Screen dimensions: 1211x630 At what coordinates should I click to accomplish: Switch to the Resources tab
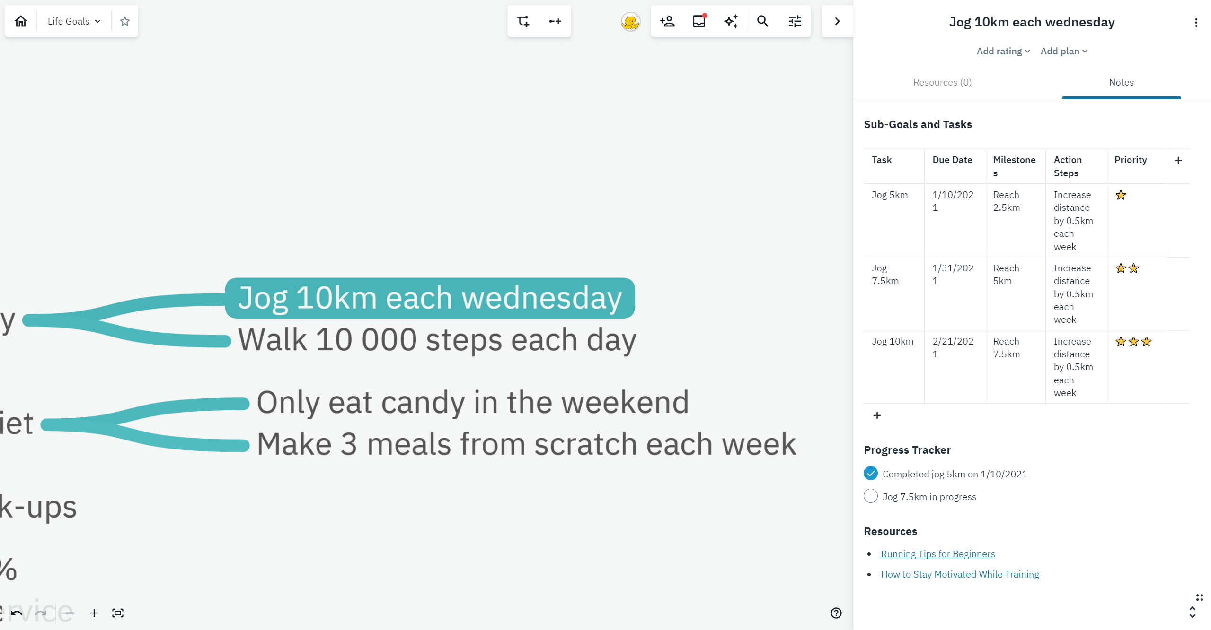[942, 82]
